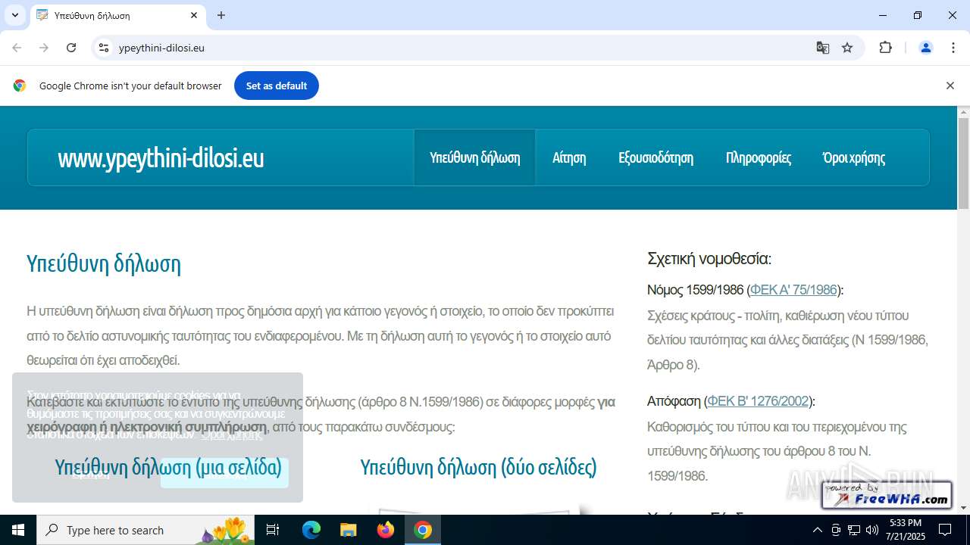This screenshot has width=970, height=545.
Task: Click the Google Translate icon
Action: [822, 48]
